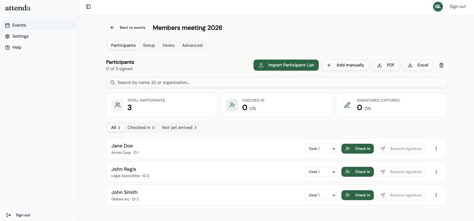This screenshot has width=474, height=221.
Task: Click Import Participant List button
Action: pos(286,65)
